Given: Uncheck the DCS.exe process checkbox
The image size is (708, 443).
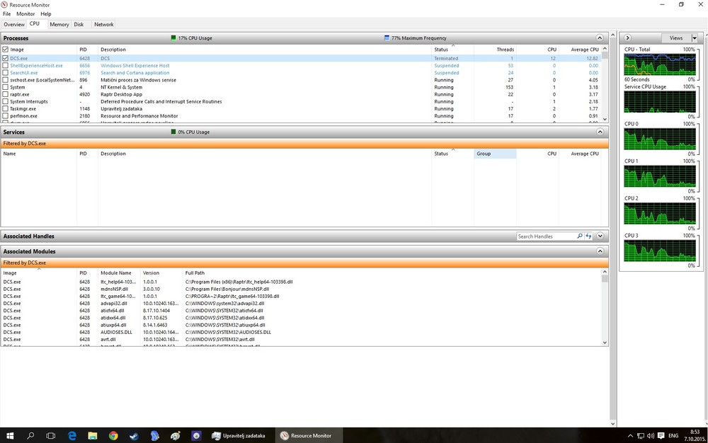Looking at the screenshot, I should click(x=6, y=58).
